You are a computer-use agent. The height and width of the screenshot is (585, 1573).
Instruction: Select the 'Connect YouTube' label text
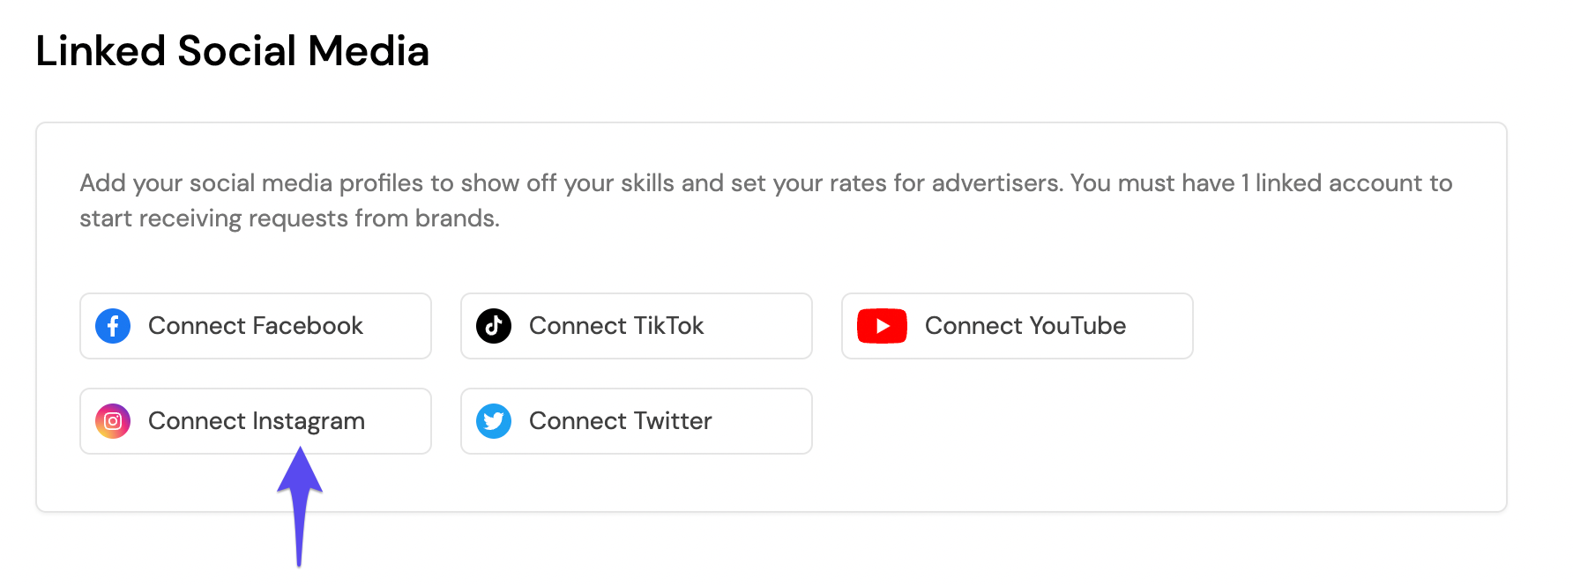(x=1025, y=326)
